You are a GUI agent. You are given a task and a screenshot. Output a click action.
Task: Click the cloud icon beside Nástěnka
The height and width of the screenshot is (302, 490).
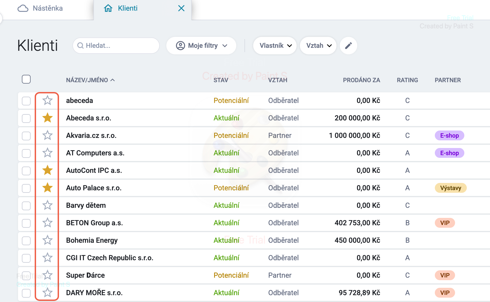coord(23,8)
